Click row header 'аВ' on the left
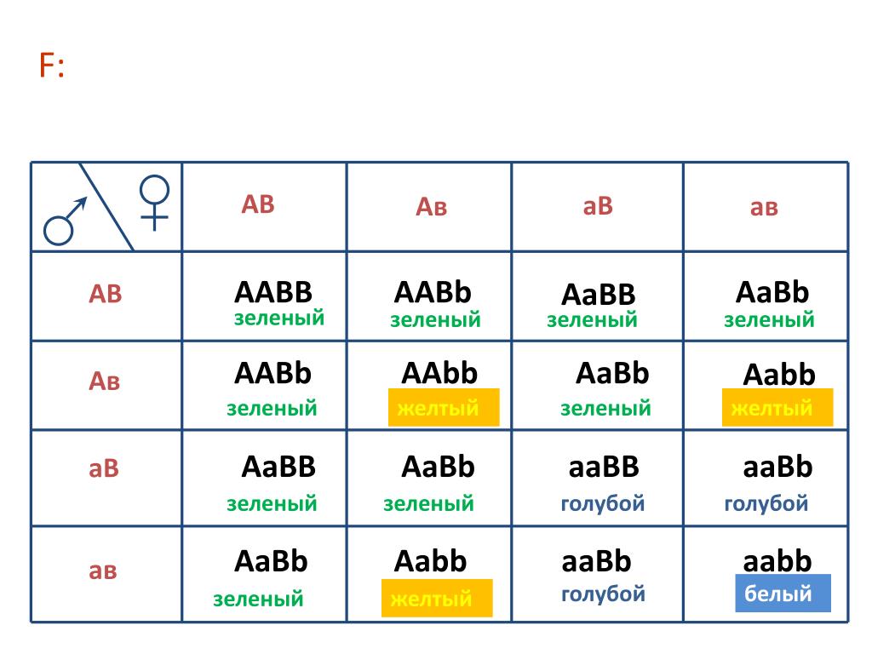Image resolution: width=872 pixels, height=654 pixels. (104, 468)
